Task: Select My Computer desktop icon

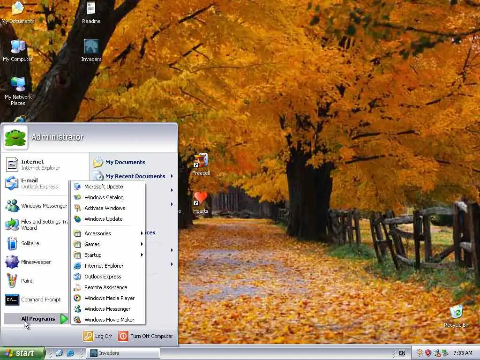Action: click(x=18, y=51)
